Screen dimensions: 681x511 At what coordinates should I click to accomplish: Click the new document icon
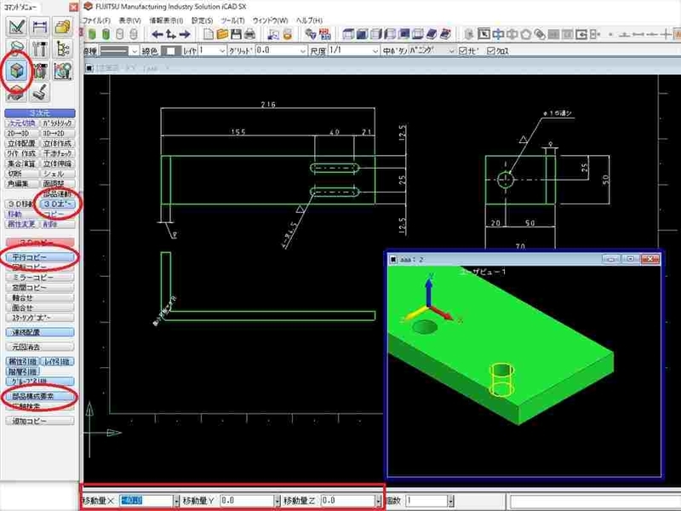[208, 35]
